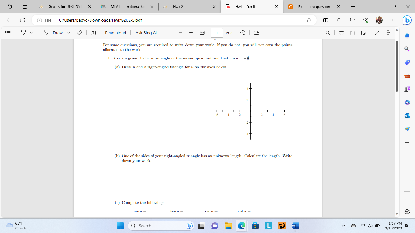415x233 pixels.
Task: Open the Find in PDF search icon
Action: click(328, 33)
